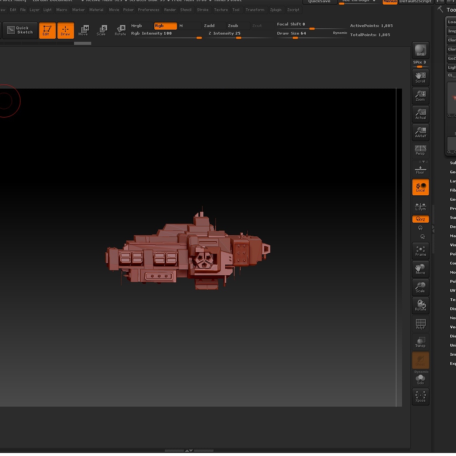The width and height of the screenshot is (456, 456).
Task: Activate the Scroll canvas tool
Action: pos(420,78)
